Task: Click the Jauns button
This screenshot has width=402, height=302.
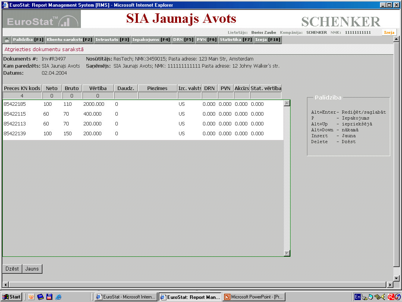Action: click(x=32, y=269)
